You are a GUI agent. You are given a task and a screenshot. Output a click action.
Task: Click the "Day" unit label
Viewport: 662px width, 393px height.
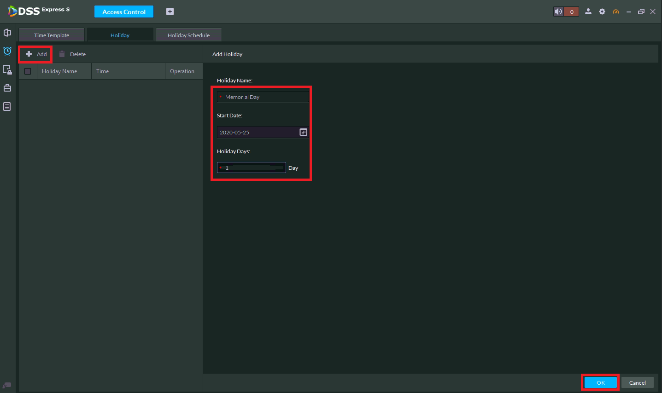pyautogui.click(x=293, y=168)
